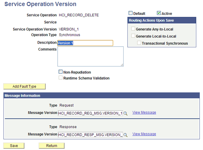Edit the response Message Version field
The height and width of the screenshot is (150, 203).
coord(90,135)
